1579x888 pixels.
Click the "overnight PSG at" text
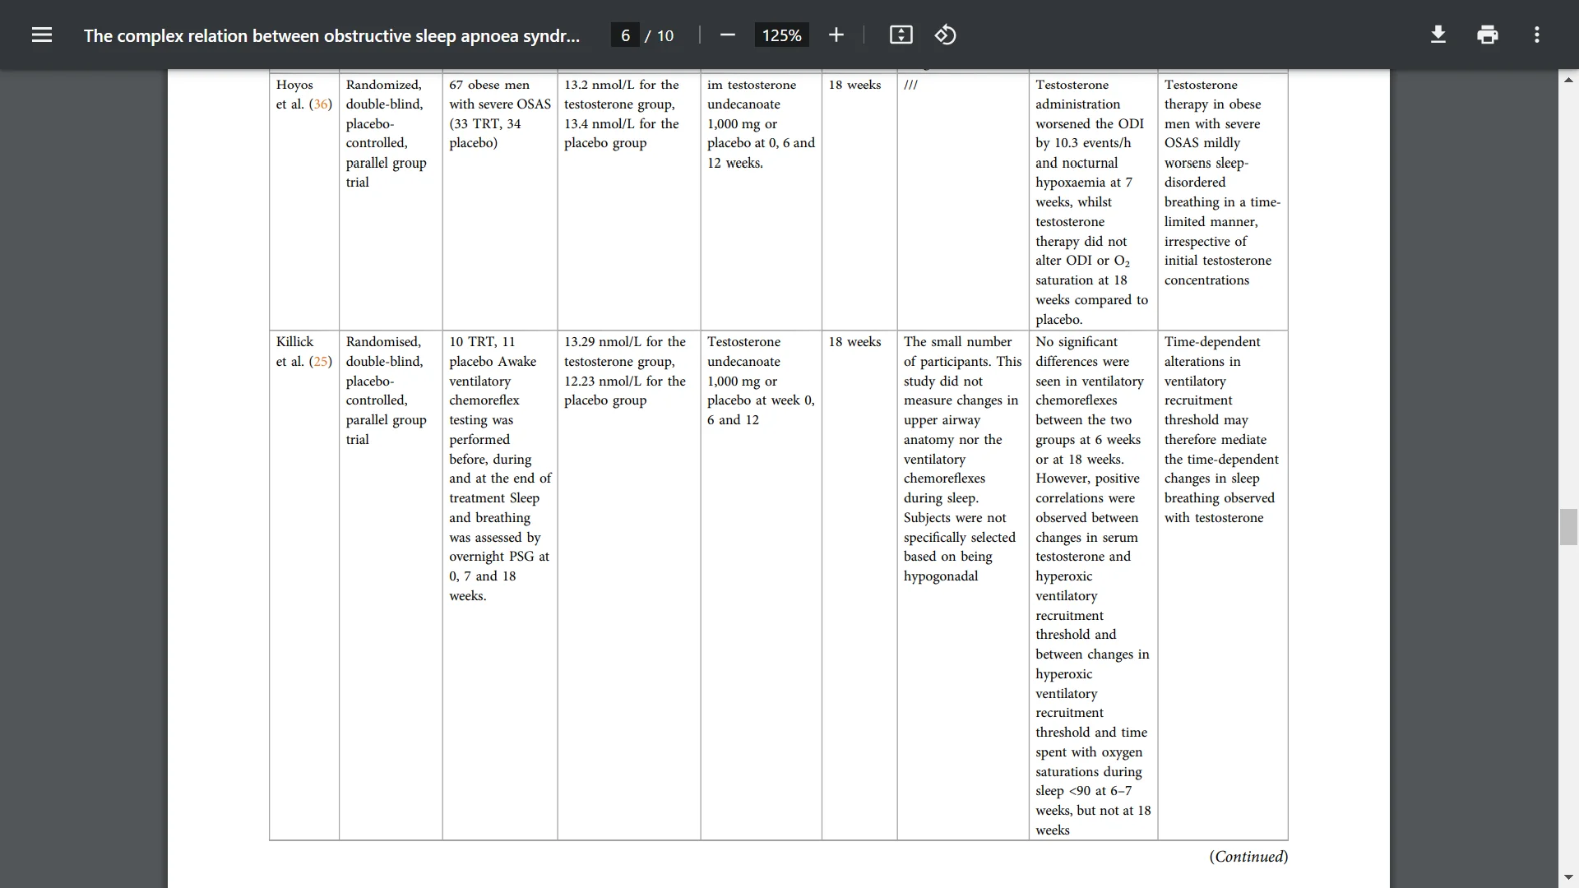499,557
